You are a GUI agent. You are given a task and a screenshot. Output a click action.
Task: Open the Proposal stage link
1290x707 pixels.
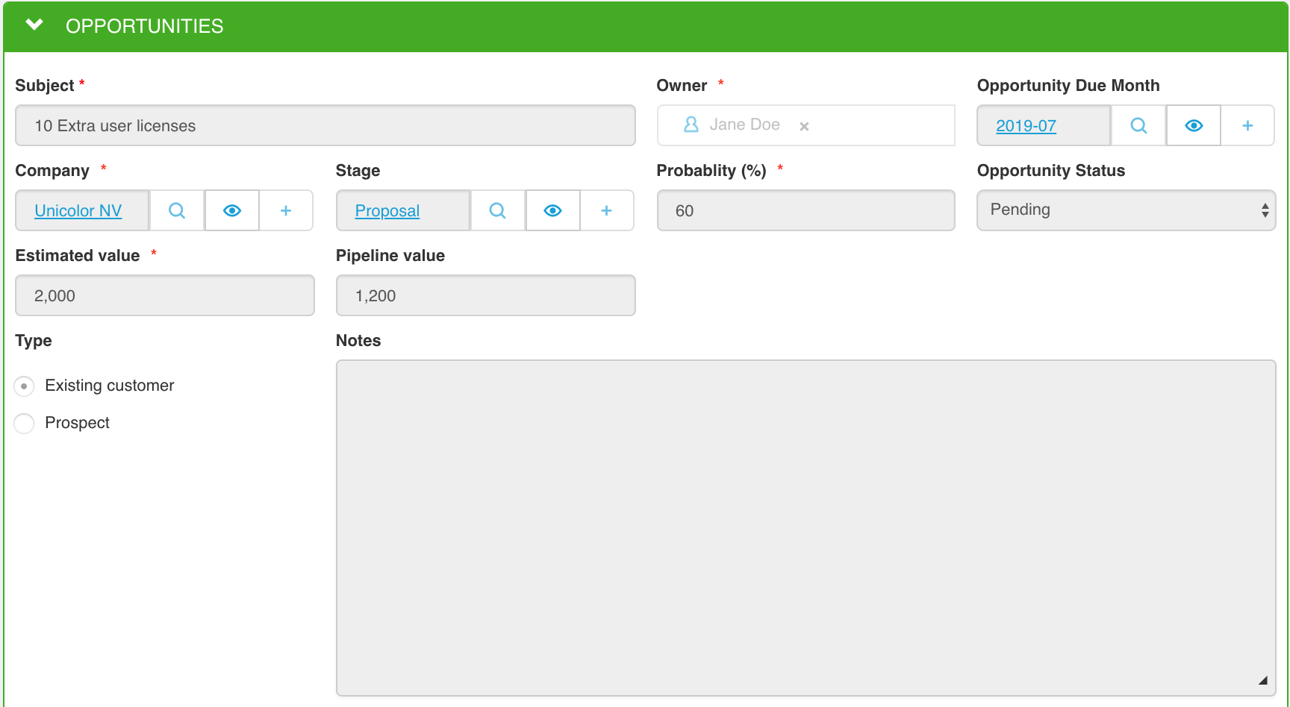tap(387, 211)
